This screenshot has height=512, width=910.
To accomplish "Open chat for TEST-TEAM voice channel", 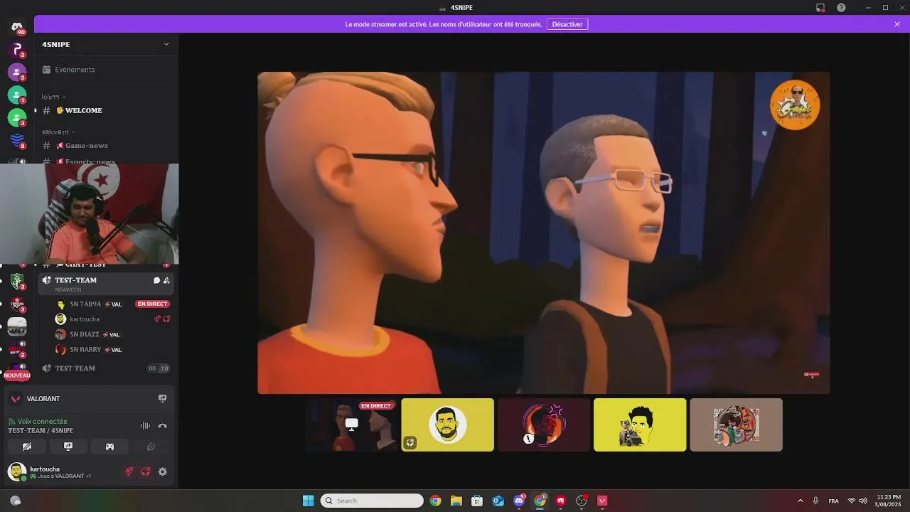I will [x=156, y=280].
